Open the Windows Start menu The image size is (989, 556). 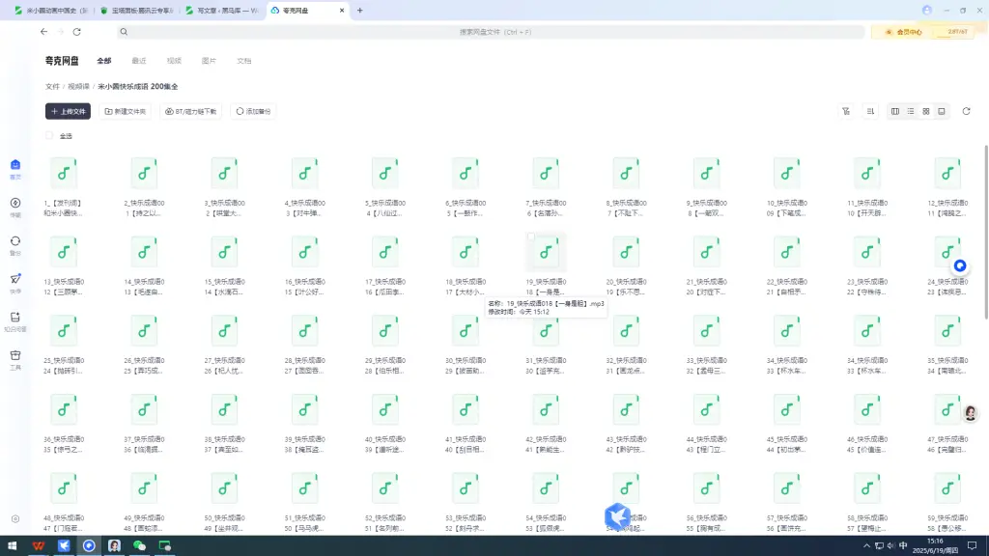coord(12,546)
